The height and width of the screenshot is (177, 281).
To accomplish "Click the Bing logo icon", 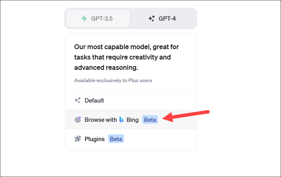I will [x=122, y=120].
